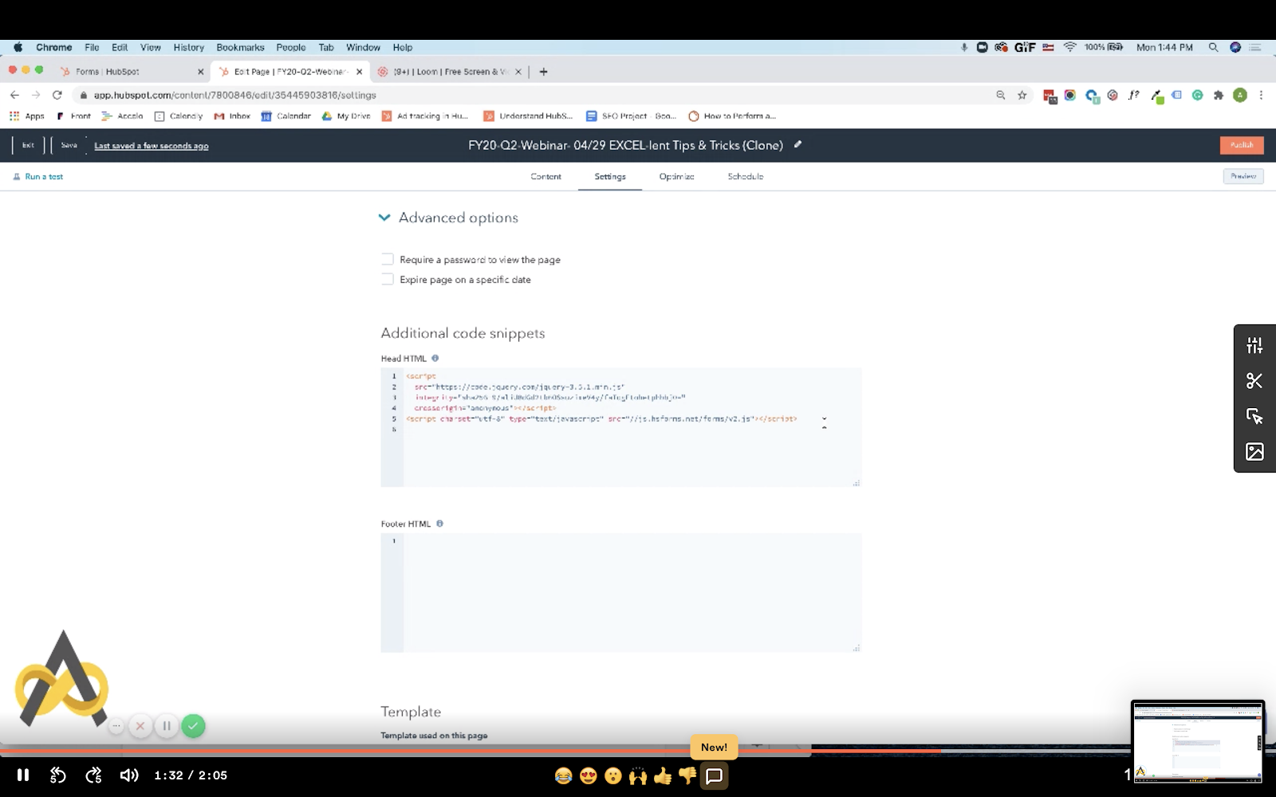Image resolution: width=1276 pixels, height=797 pixels.
Task: Open Footer HTML info tooltip icon
Action: click(x=439, y=524)
